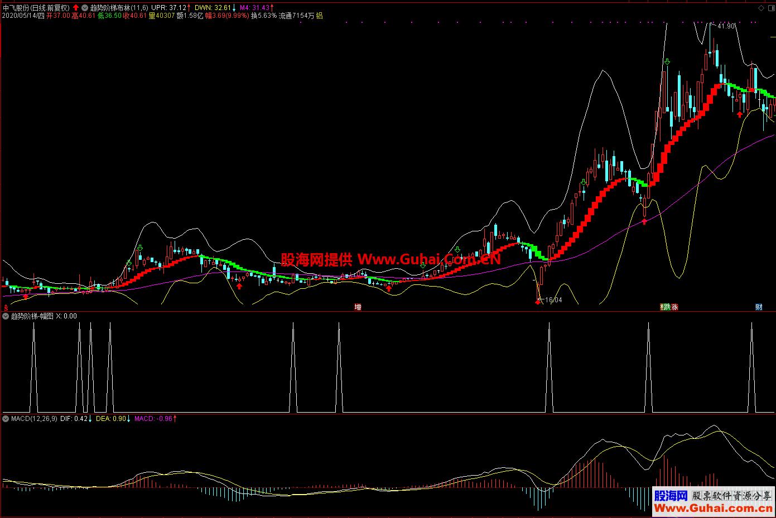Click the 额1.58亿 amount value
Image resolution: width=776 pixels, height=518 pixels.
(190, 16)
